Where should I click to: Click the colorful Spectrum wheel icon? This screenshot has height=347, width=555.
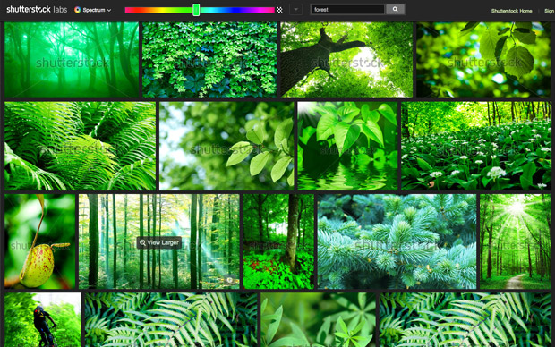(x=78, y=10)
